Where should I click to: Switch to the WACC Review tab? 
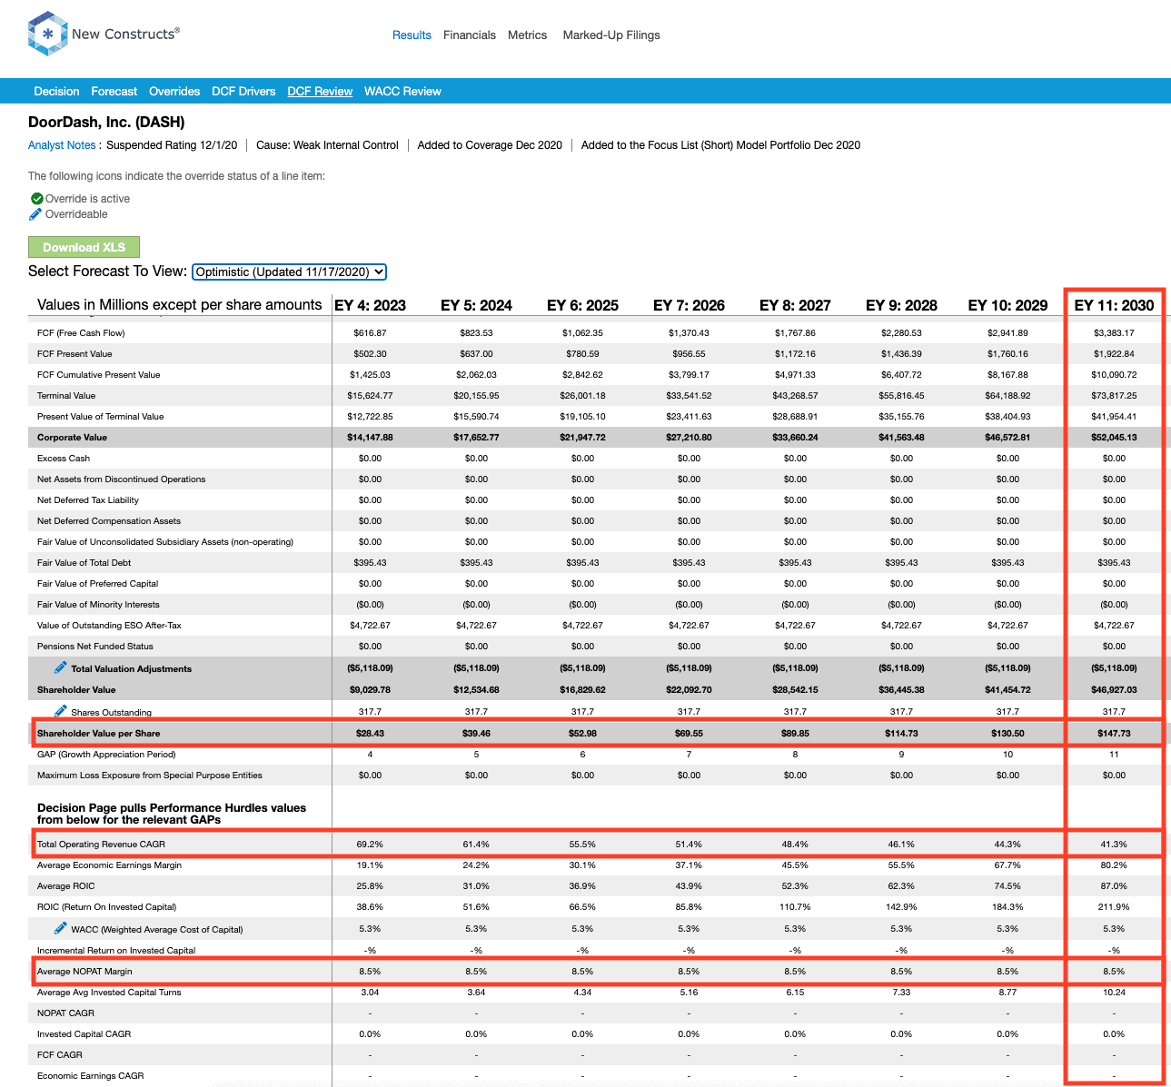(x=402, y=92)
